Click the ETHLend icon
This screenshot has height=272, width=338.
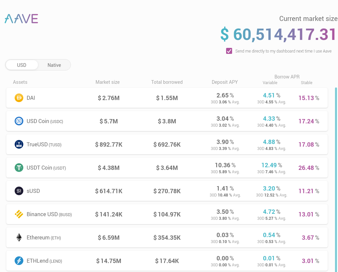[19, 261]
